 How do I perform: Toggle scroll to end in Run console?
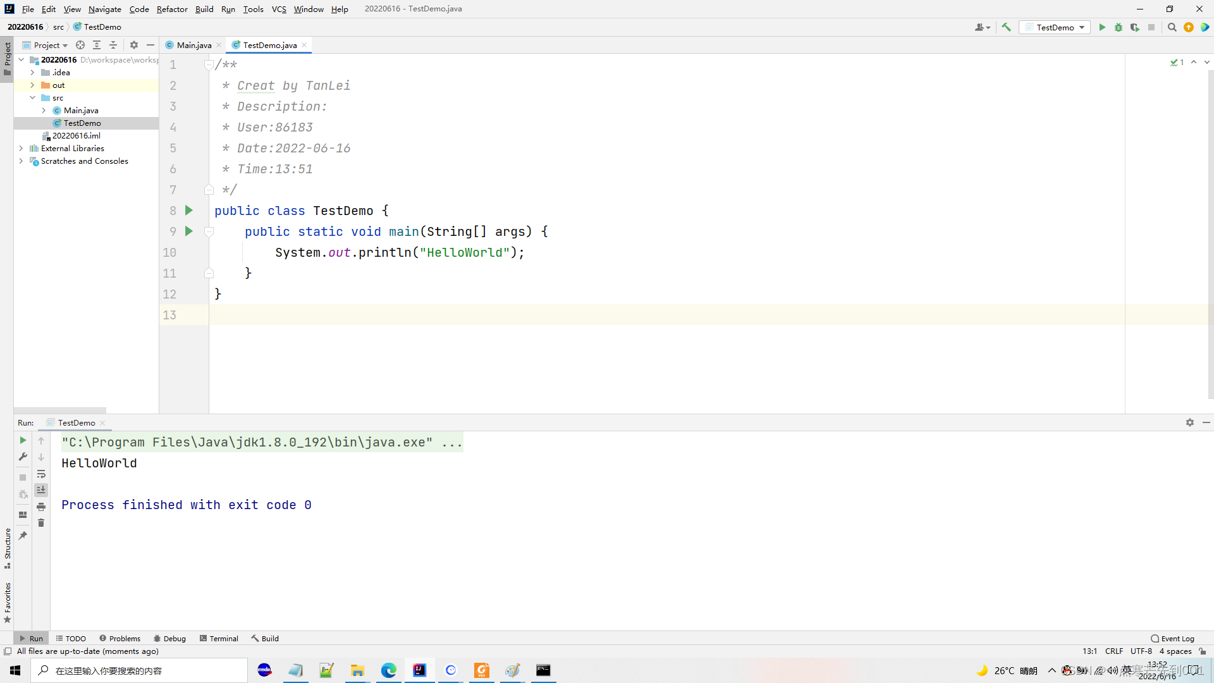pyautogui.click(x=41, y=490)
